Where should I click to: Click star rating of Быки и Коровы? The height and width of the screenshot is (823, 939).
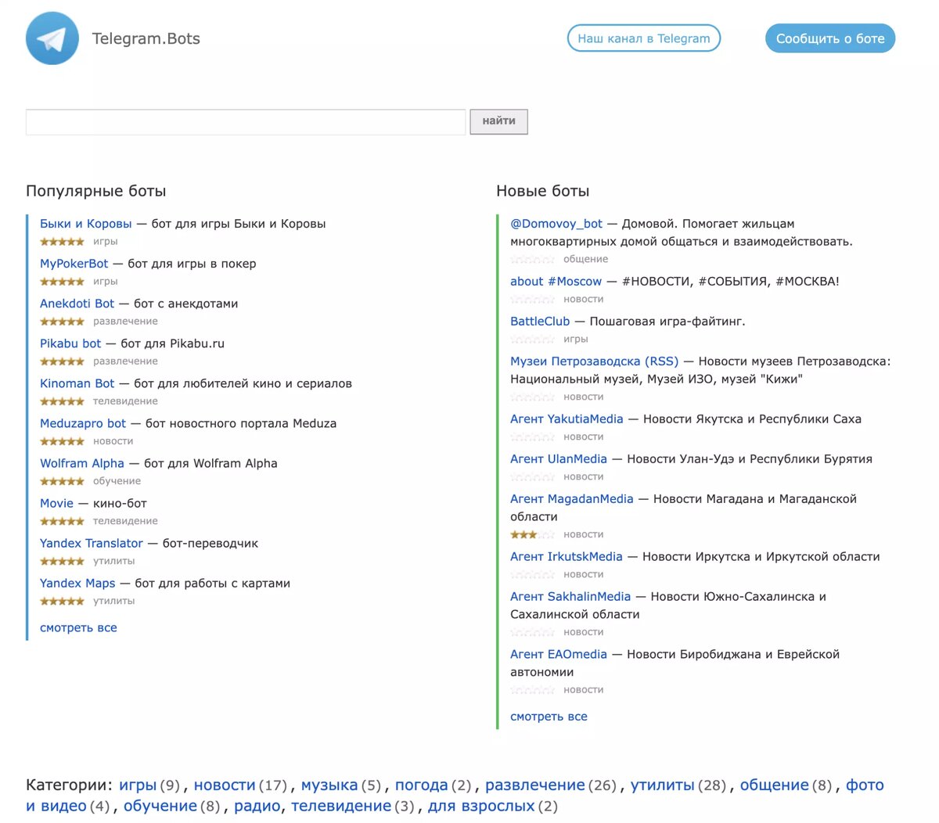coord(62,242)
